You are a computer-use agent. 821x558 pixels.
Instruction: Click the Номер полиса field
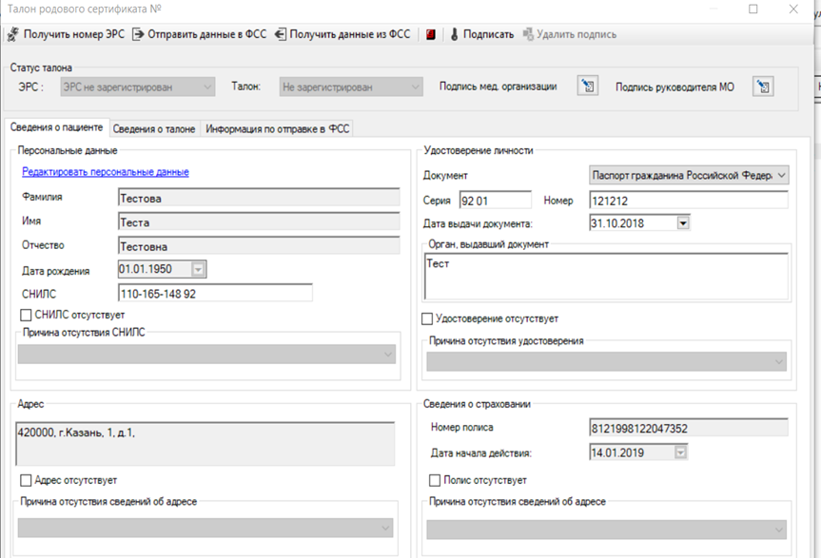click(689, 428)
